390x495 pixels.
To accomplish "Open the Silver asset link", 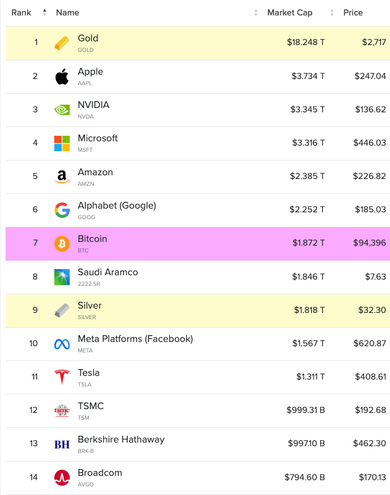I will (x=89, y=306).
